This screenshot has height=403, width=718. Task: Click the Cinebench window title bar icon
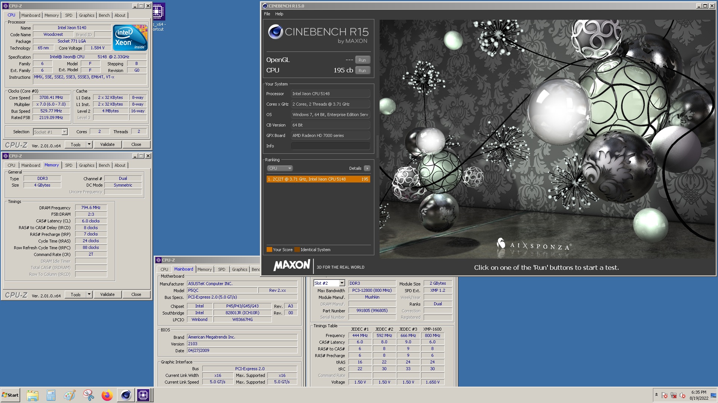click(265, 6)
